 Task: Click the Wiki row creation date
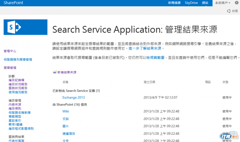click(x=161, y=111)
